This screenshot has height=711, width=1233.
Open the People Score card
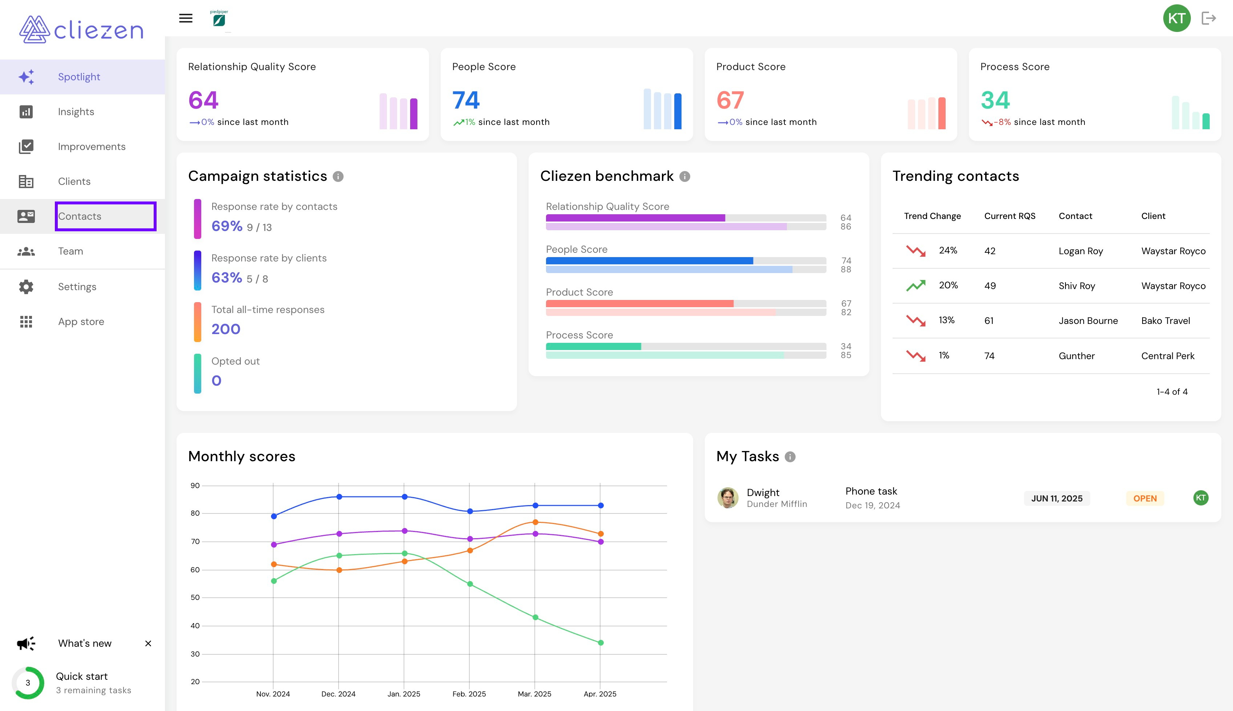pyautogui.click(x=567, y=94)
